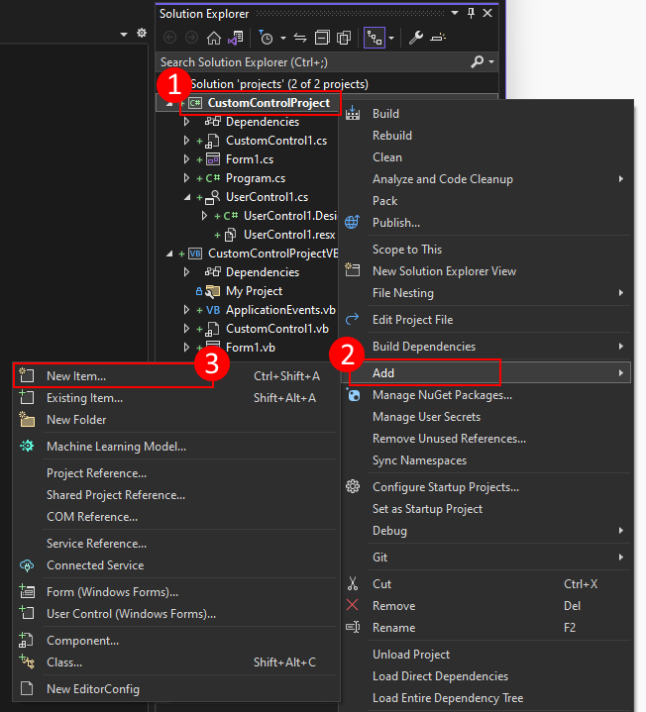Select CustomControl1.vb file
This screenshot has height=712, width=646.
coord(277,329)
